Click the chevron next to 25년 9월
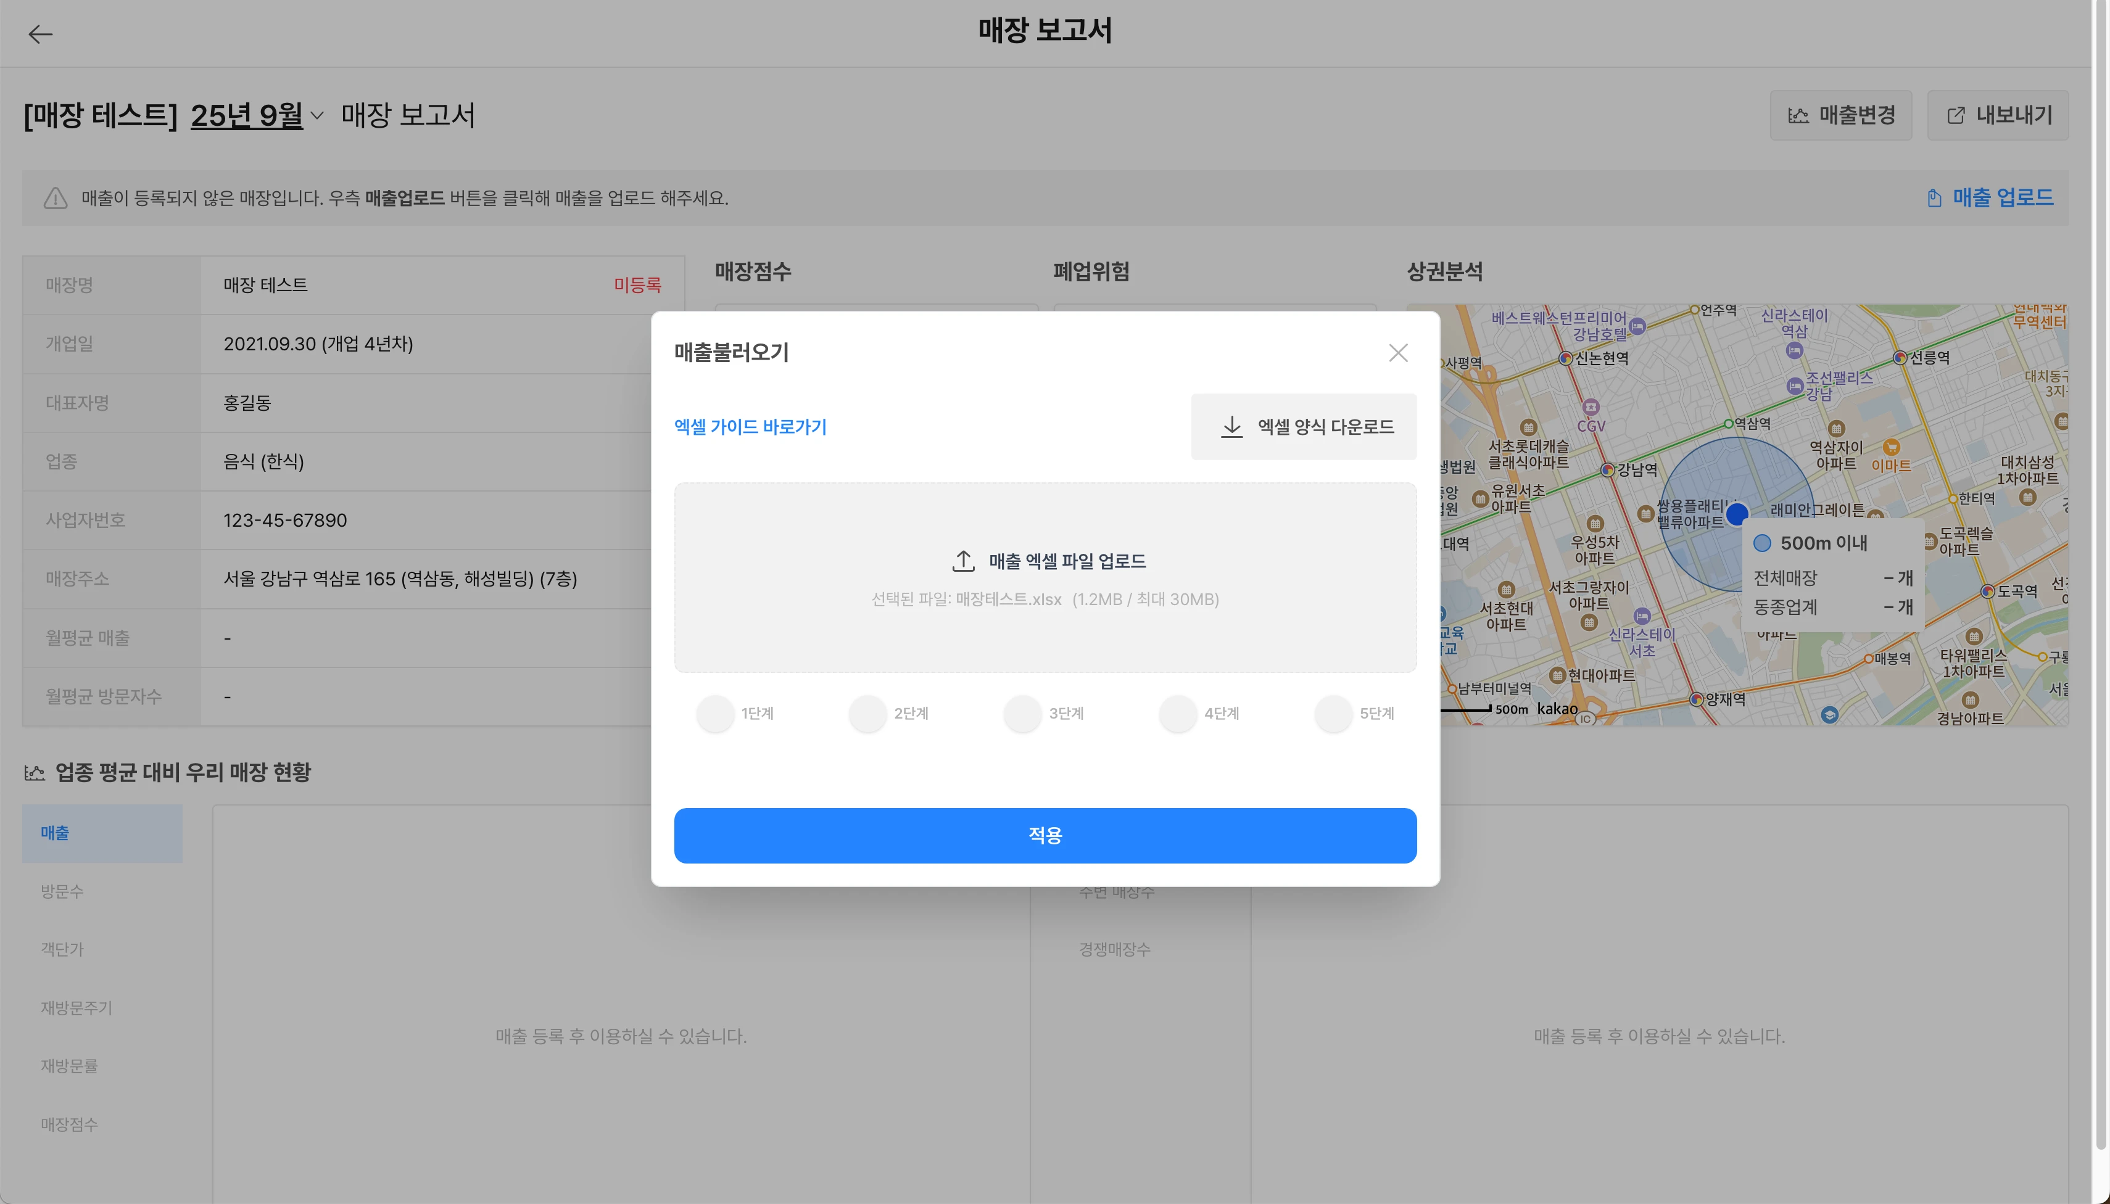The height and width of the screenshot is (1204, 2110). (x=316, y=116)
